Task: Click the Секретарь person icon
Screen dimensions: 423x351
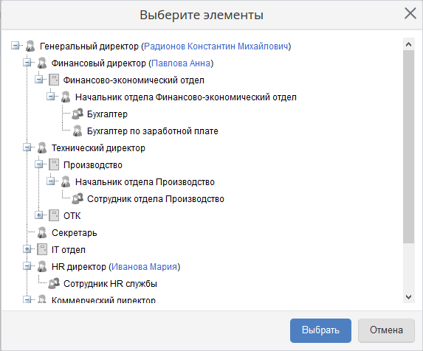Action: click(42, 233)
